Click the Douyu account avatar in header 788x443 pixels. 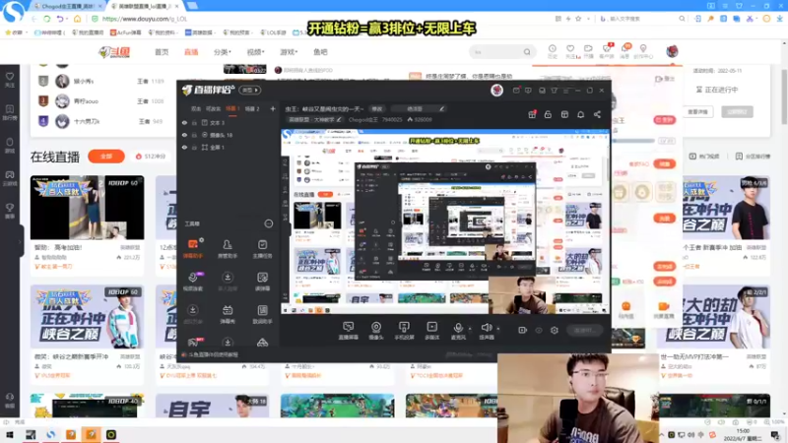672,51
